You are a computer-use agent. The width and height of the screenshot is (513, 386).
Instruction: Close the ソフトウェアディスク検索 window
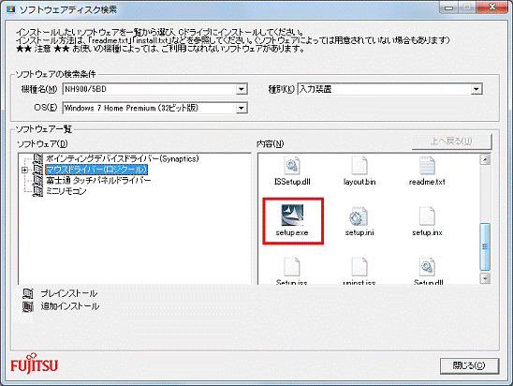pyautogui.click(x=492, y=7)
